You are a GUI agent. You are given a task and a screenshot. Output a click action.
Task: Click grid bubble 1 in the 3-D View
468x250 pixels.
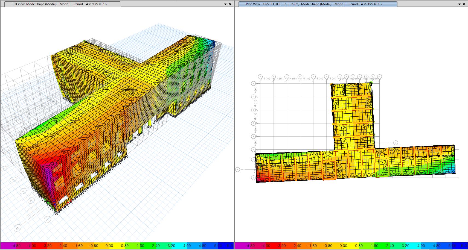click(x=47, y=219)
